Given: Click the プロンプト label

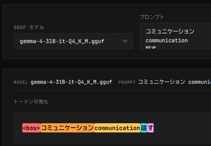Looking at the screenshot, I should pyautogui.click(x=152, y=17).
